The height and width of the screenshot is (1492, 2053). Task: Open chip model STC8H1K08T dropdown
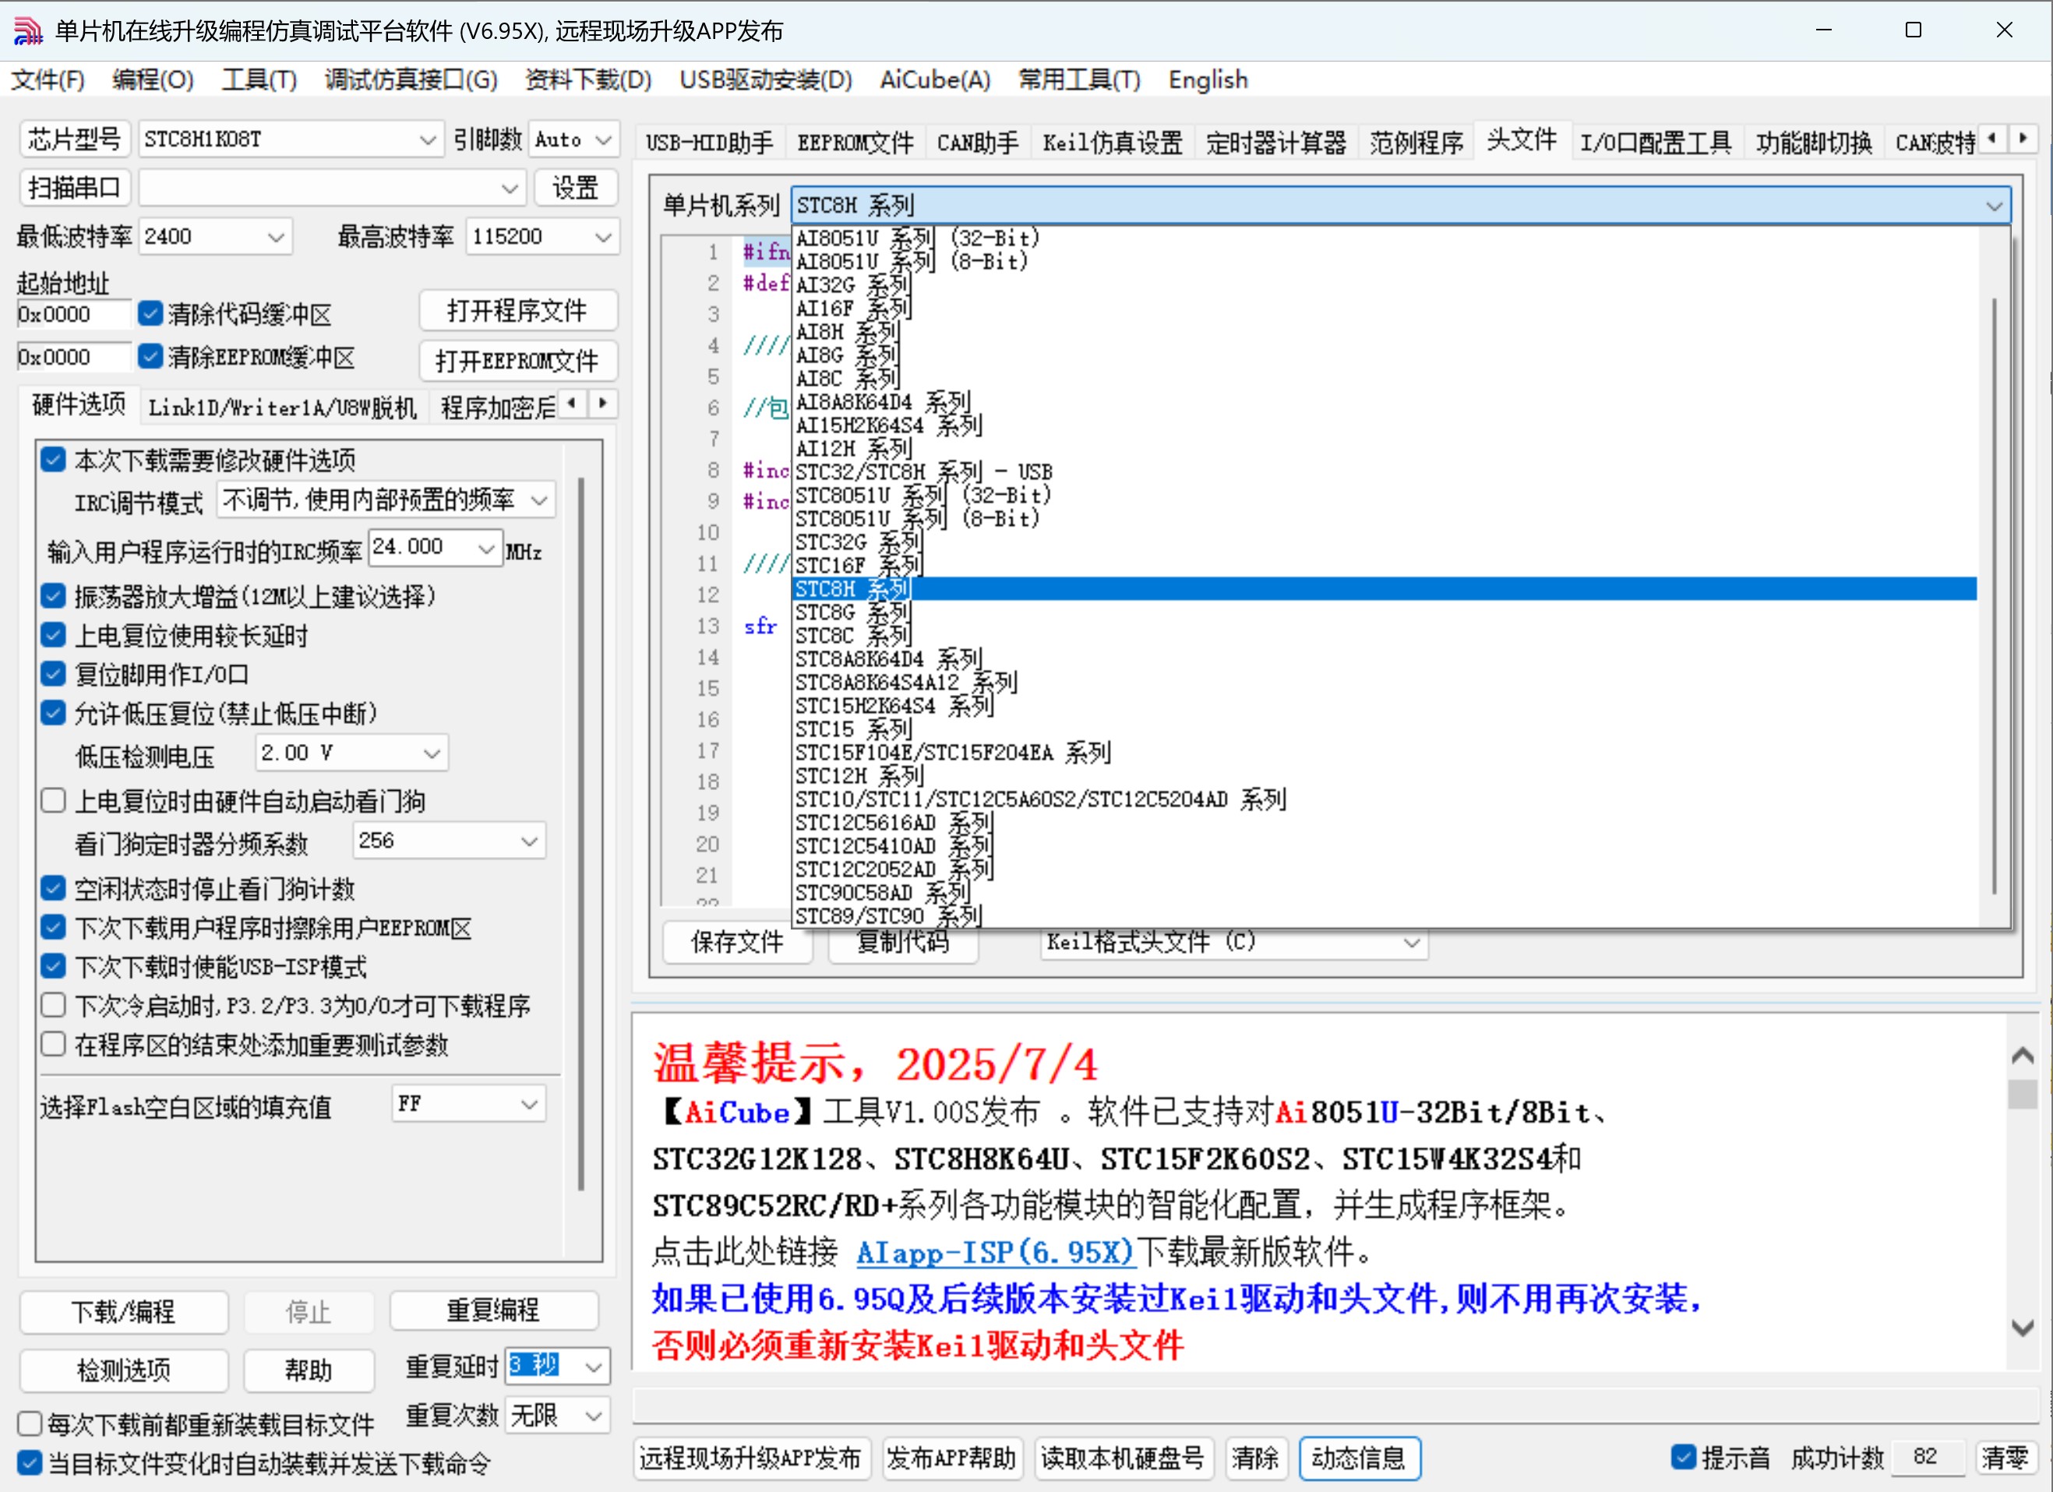[x=291, y=139]
